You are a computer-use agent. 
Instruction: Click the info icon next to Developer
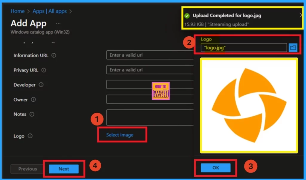[x=41, y=85]
